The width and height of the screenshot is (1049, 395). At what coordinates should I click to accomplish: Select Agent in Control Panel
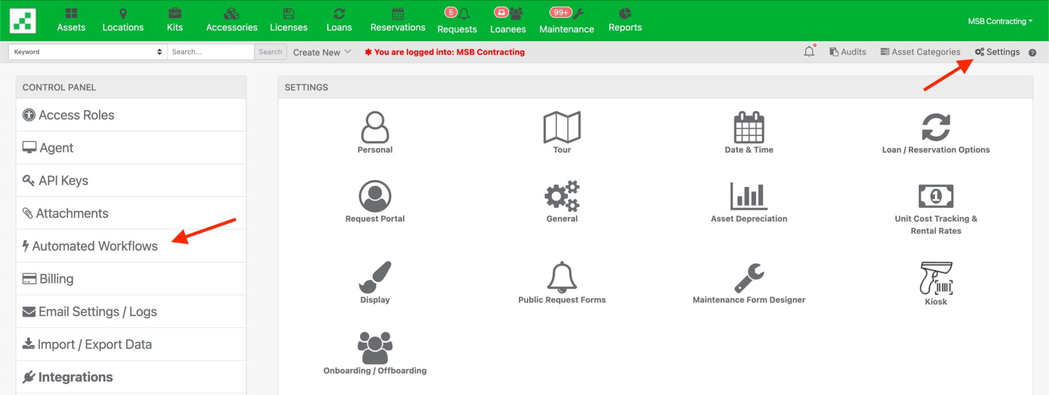tap(131, 148)
